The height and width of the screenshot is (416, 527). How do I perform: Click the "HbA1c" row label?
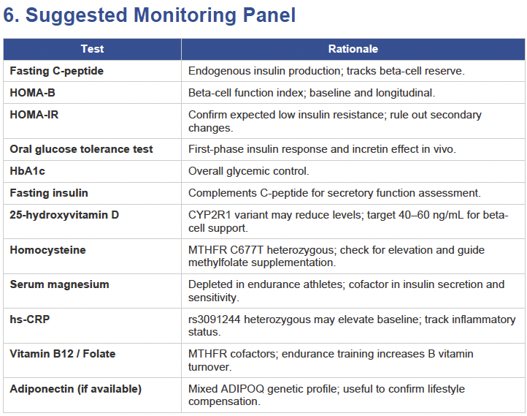(x=28, y=171)
